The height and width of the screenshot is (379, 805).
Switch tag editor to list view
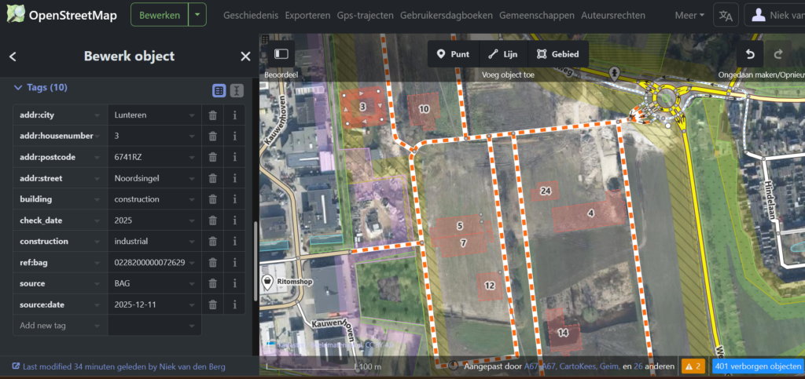pyautogui.click(x=219, y=90)
